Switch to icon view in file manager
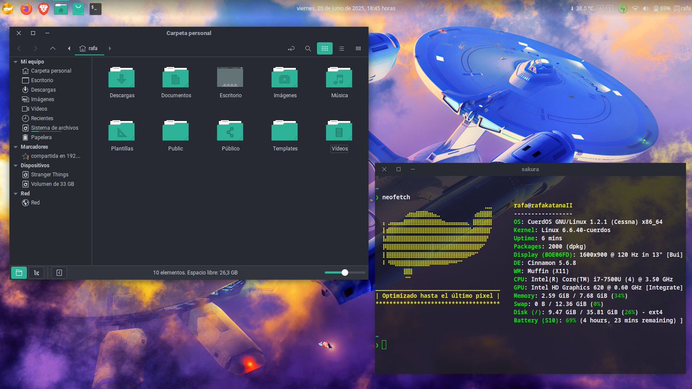 tap(325, 48)
